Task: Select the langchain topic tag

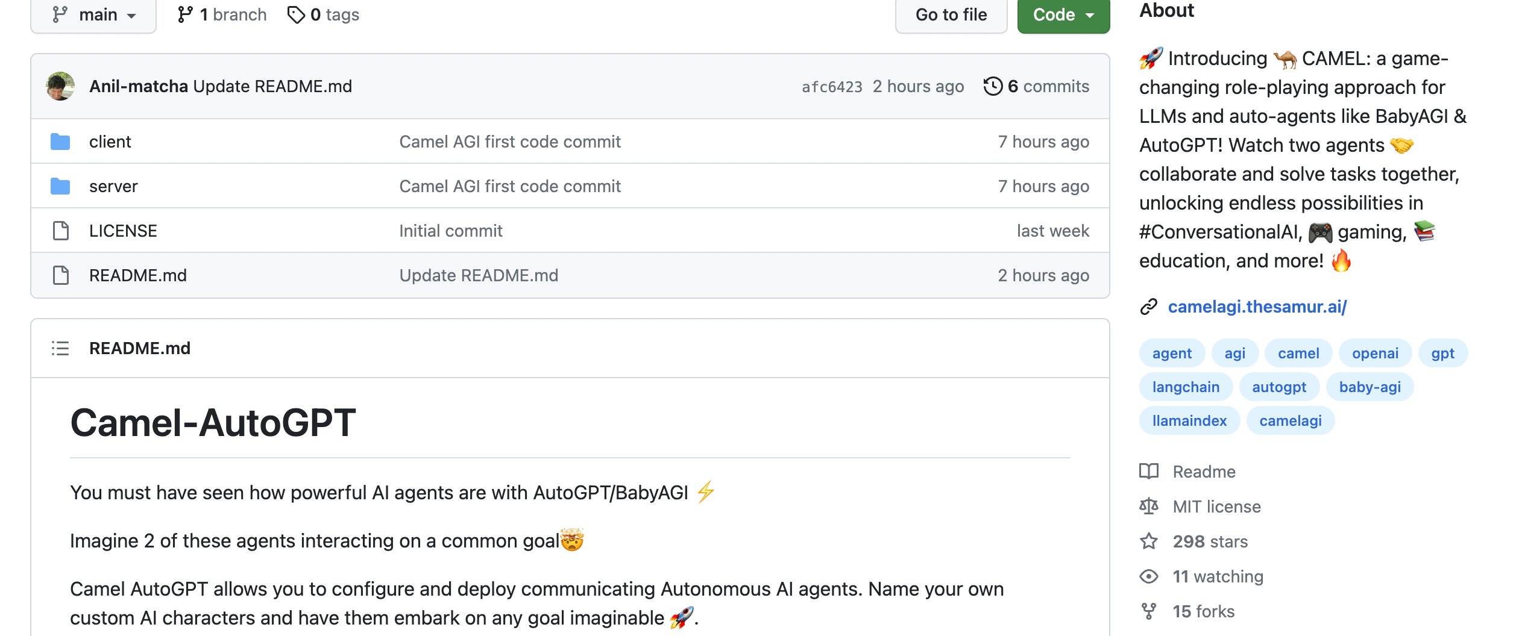Action: [1186, 387]
